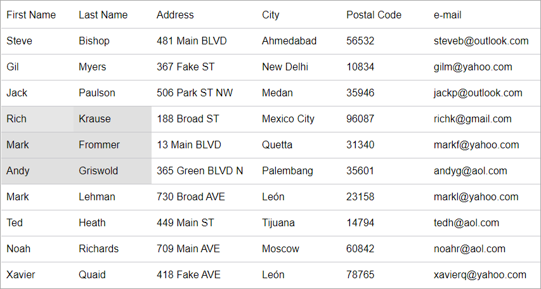This screenshot has width=541, height=289.
Task: Click postal code 31340
Action: point(360,145)
